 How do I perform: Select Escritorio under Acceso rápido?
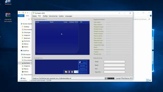click(26, 41)
